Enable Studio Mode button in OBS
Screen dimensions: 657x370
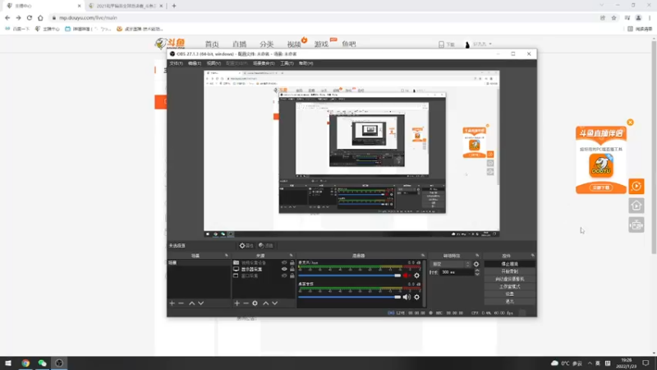[509, 286]
